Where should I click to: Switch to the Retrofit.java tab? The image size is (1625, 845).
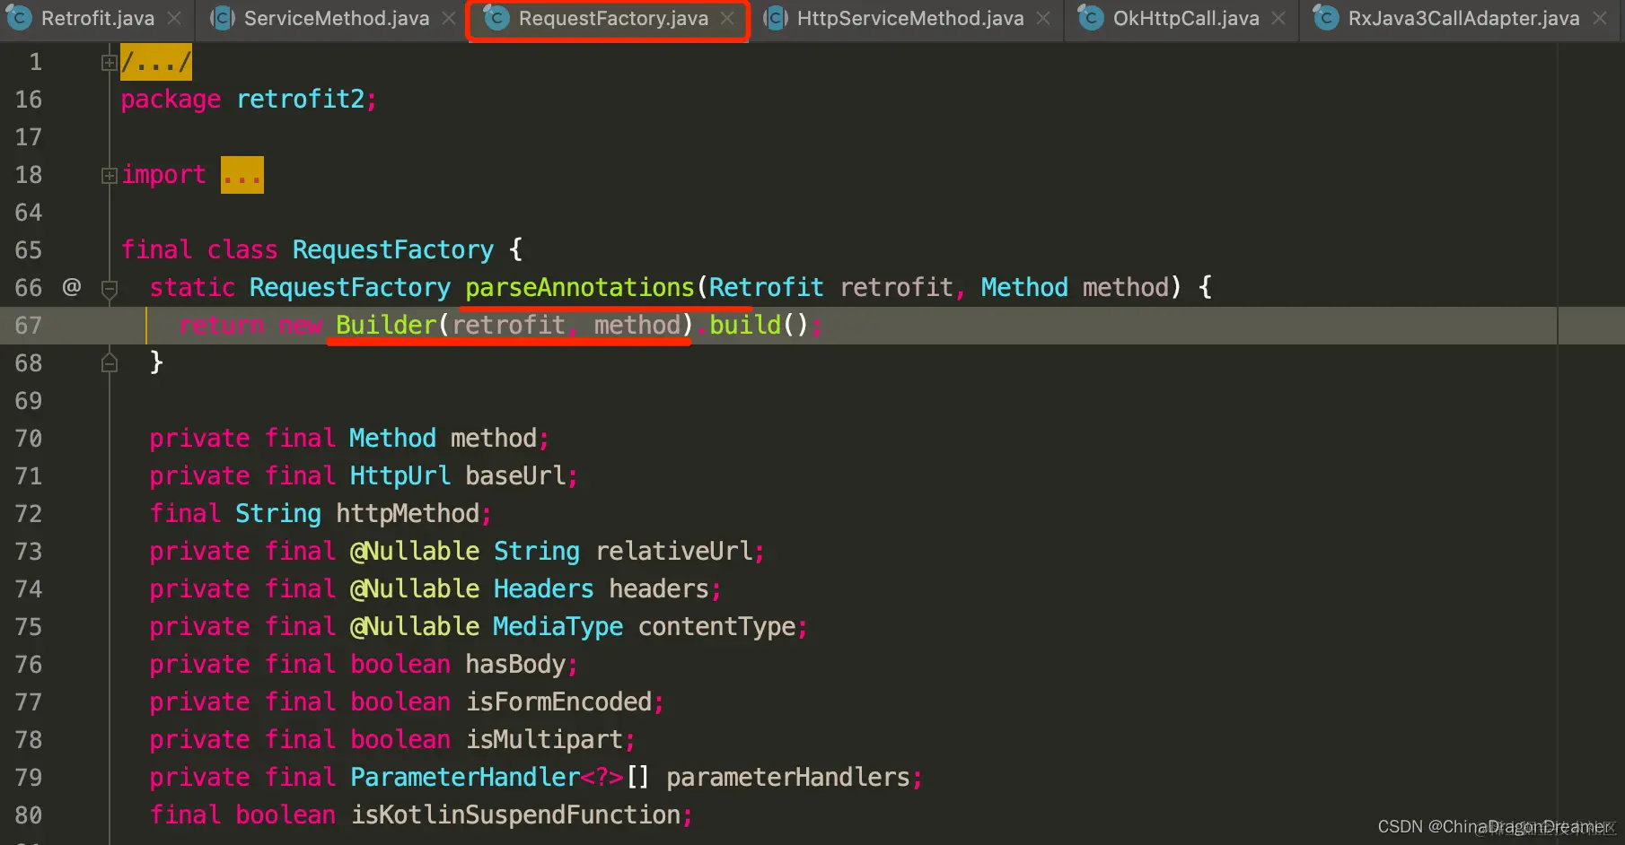(x=97, y=18)
